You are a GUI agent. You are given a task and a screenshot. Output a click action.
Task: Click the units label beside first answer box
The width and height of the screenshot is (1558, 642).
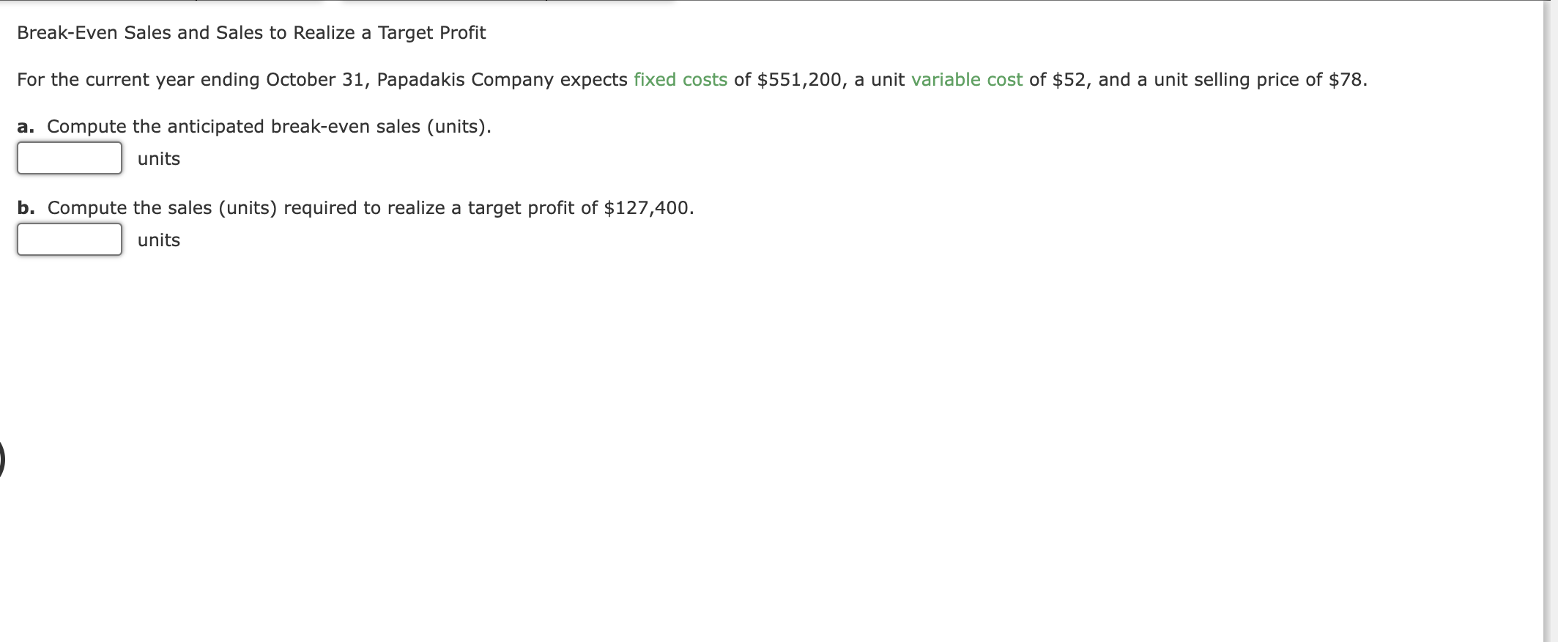coord(157,158)
